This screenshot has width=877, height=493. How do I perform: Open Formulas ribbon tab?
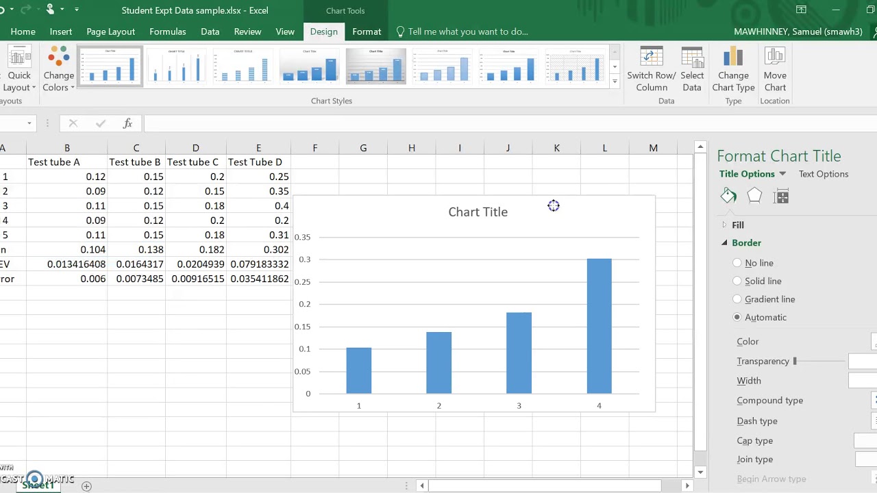167,31
